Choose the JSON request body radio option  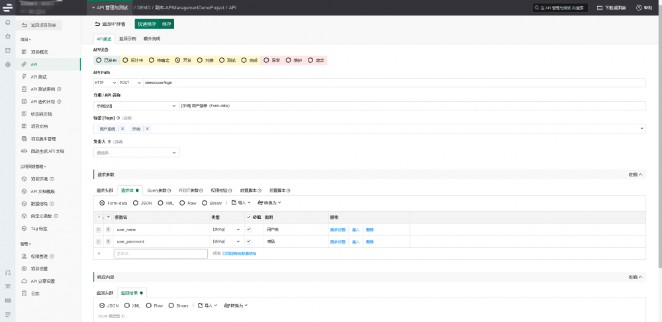point(136,203)
